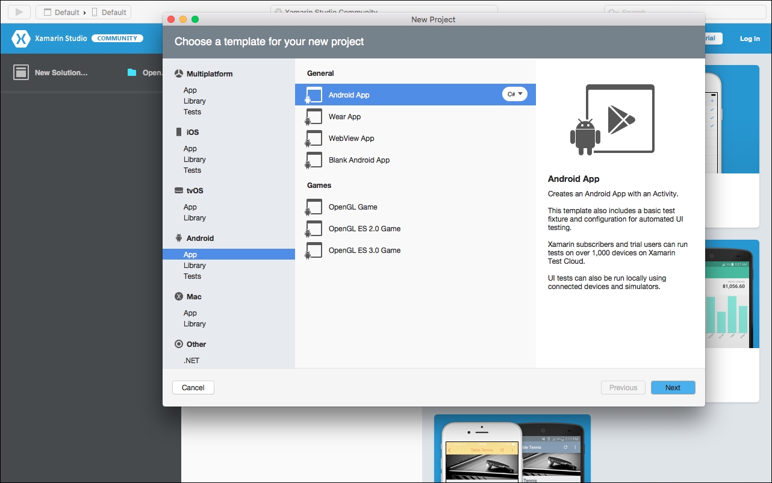Click the tvOS category icon
The height and width of the screenshot is (483, 772).
[x=179, y=190]
